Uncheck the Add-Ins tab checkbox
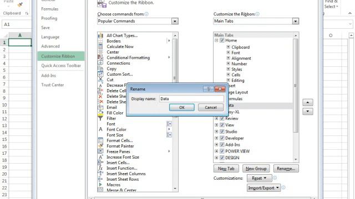This screenshot has height=199, width=355. coord(222,145)
